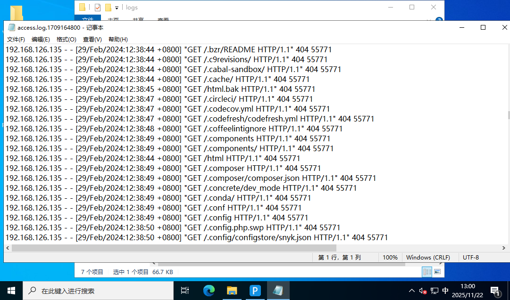The height and width of the screenshot is (300, 510).
Task: Open Task View from the taskbar
Action: click(x=185, y=291)
